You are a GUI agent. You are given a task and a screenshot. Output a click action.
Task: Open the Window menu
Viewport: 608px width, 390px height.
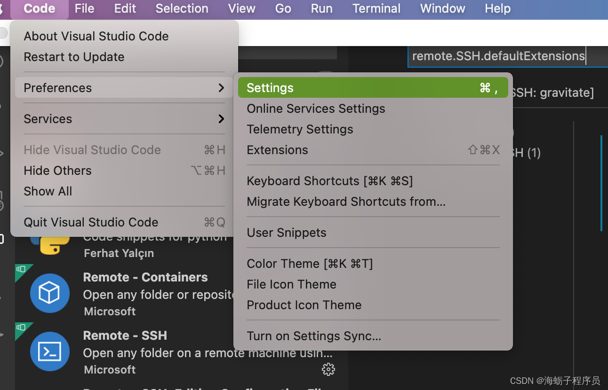pos(443,8)
